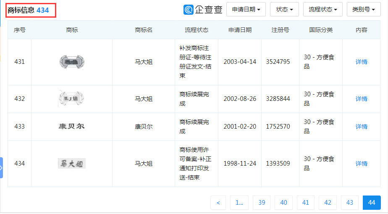The image size is (388, 214).
Task: Expand the left side panel arrow
Action: point(2,167)
